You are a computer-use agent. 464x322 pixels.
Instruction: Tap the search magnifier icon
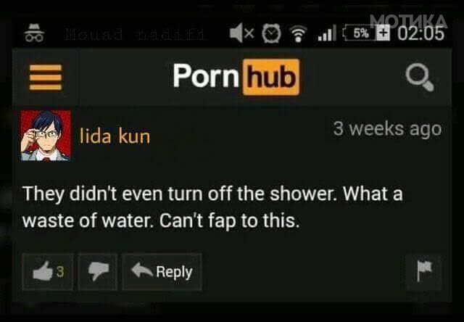(x=420, y=78)
